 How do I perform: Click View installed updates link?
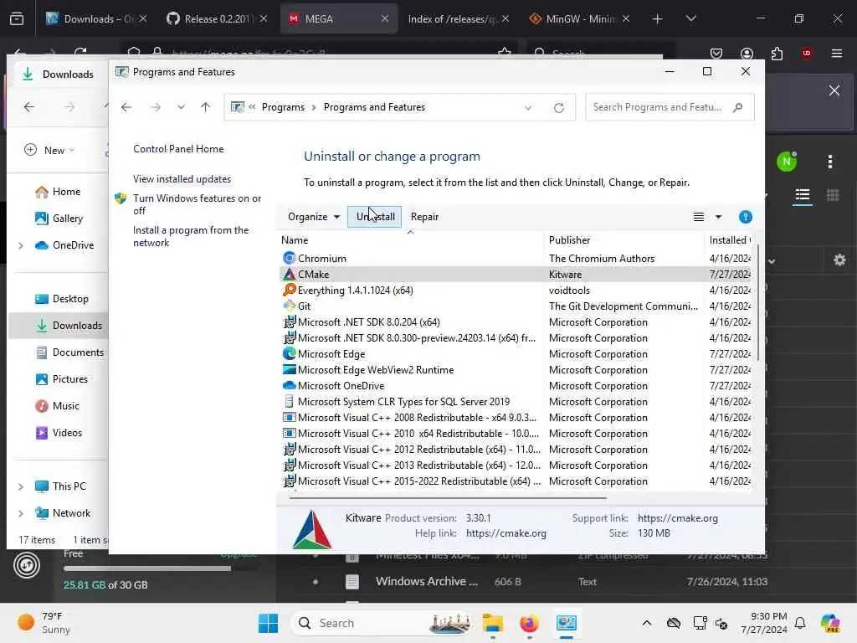click(x=182, y=179)
